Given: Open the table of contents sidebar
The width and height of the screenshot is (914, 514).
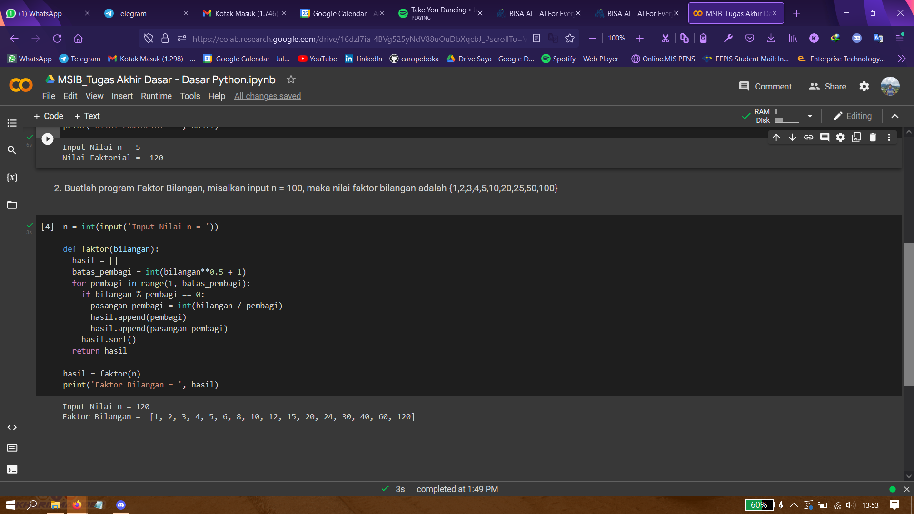Looking at the screenshot, I should (12, 123).
